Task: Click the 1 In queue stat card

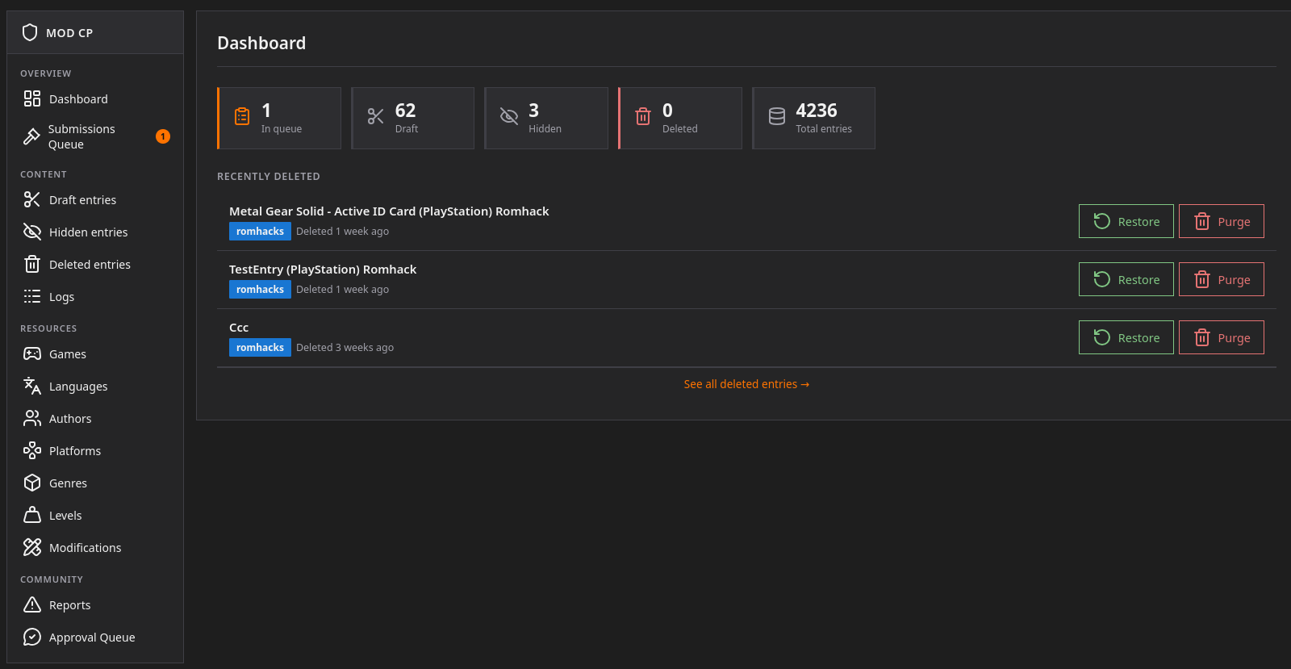Action: pyautogui.click(x=279, y=118)
